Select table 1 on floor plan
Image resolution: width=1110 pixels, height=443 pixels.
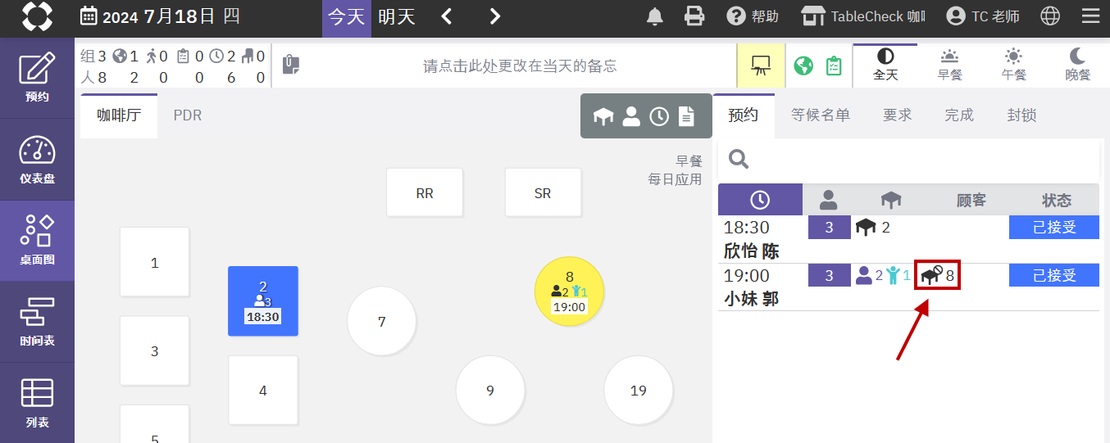coord(155,262)
